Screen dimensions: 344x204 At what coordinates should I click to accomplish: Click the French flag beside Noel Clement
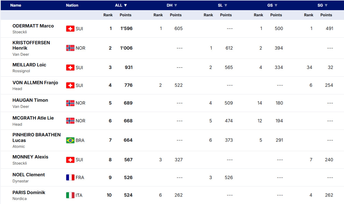coord(70,177)
